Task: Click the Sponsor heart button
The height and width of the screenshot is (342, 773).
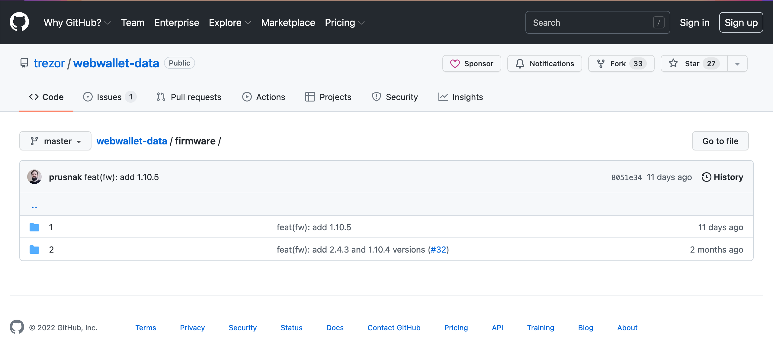Action: 472,63
